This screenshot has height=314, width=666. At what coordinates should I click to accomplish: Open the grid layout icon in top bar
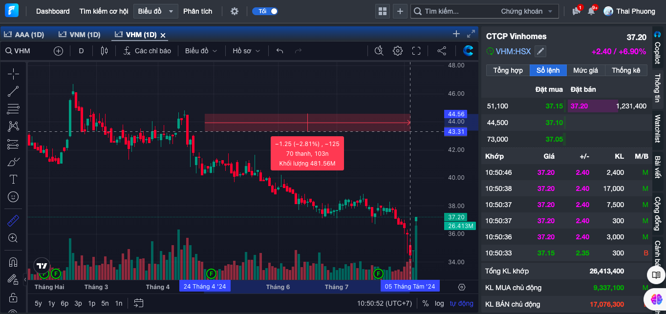pos(383,11)
